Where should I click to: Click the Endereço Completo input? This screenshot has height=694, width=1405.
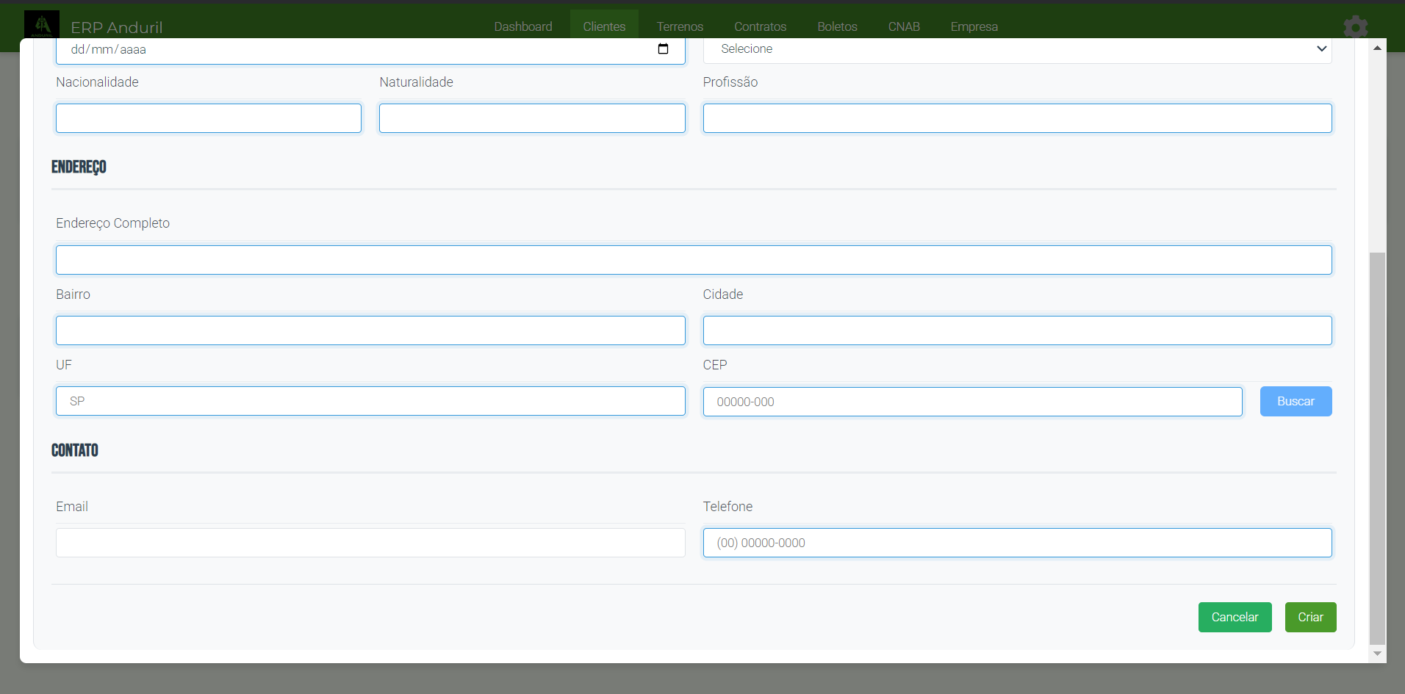pos(694,260)
